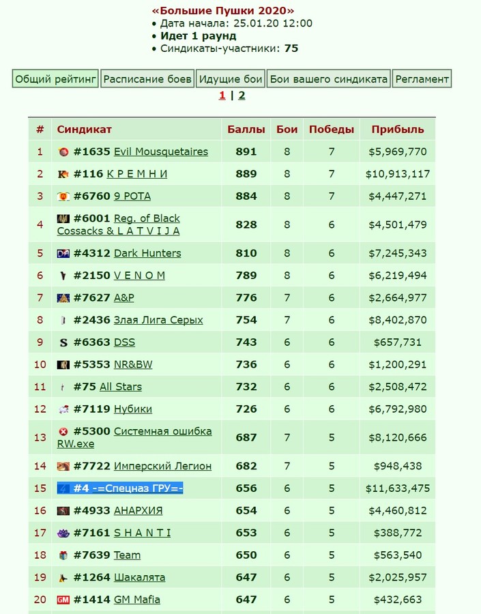Viewport: 481px width, 614px height.
Task: Select the score value 828
Action: [246, 224]
